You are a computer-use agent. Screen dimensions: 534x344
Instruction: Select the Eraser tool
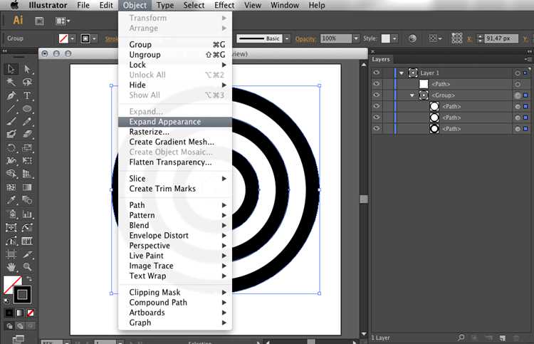(27, 134)
